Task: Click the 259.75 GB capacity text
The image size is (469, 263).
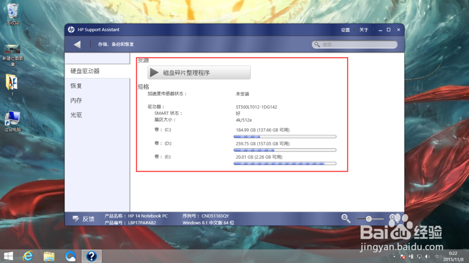Action: point(263,144)
